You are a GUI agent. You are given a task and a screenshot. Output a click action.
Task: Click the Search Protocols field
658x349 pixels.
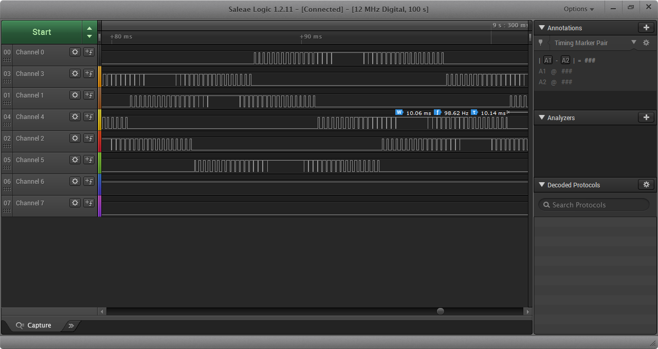tap(594, 205)
